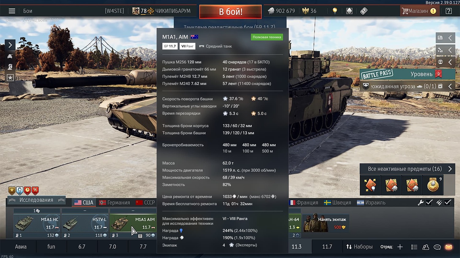Click the wrench repair icon
This screenshot has height=258, width=460.
(x=420, y=202)
